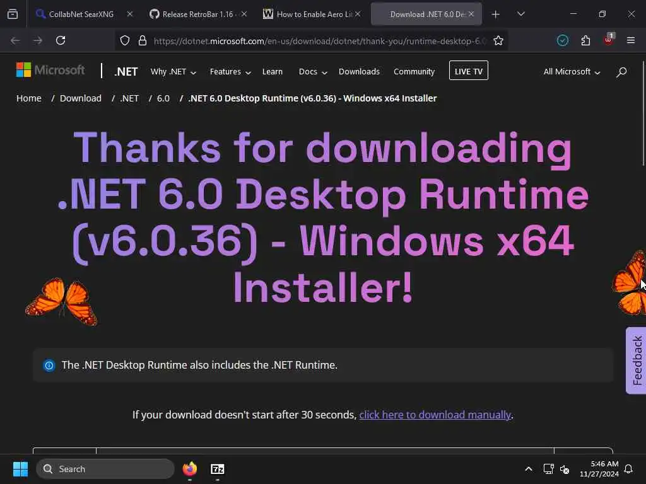
Task: Show hidden system tray icons
Action: tap(529, 469)
